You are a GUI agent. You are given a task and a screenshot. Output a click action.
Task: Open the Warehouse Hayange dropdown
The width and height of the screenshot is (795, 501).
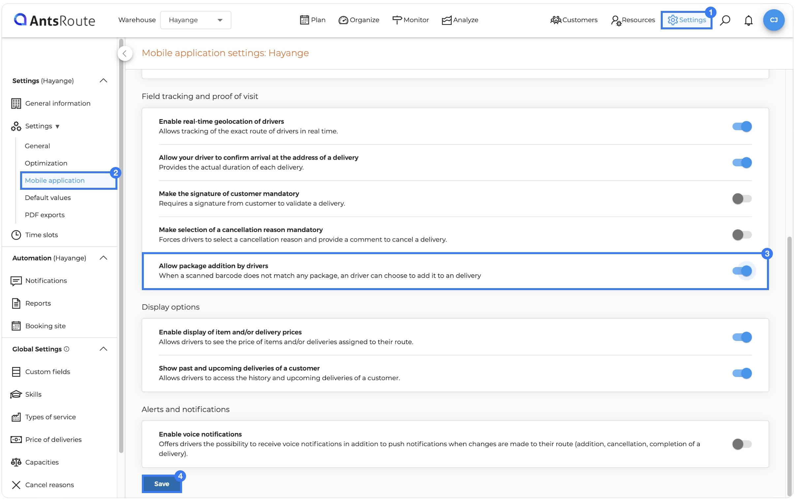point(195,20)
